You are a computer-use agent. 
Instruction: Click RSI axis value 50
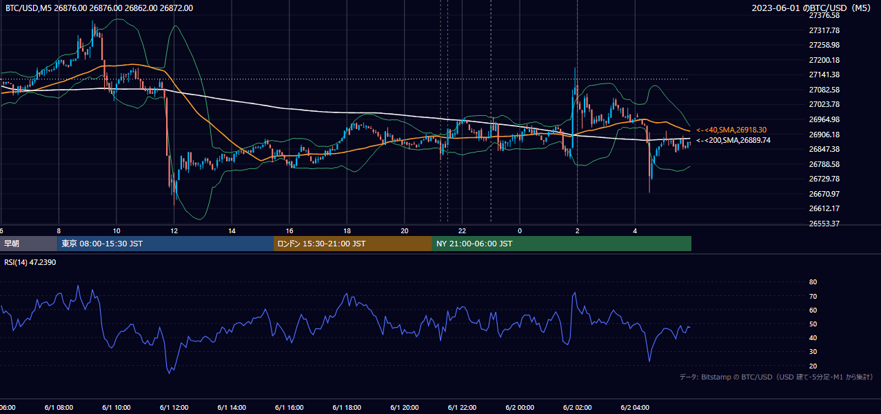[813, 324]
